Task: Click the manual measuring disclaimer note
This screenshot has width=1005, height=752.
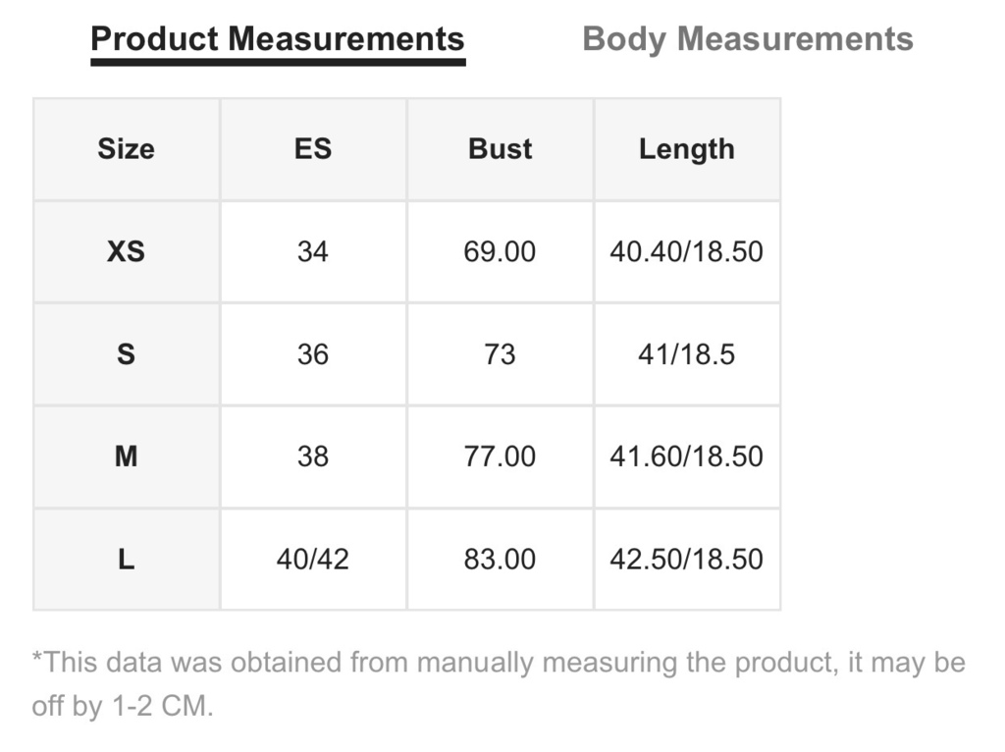Action: (499, 684)
